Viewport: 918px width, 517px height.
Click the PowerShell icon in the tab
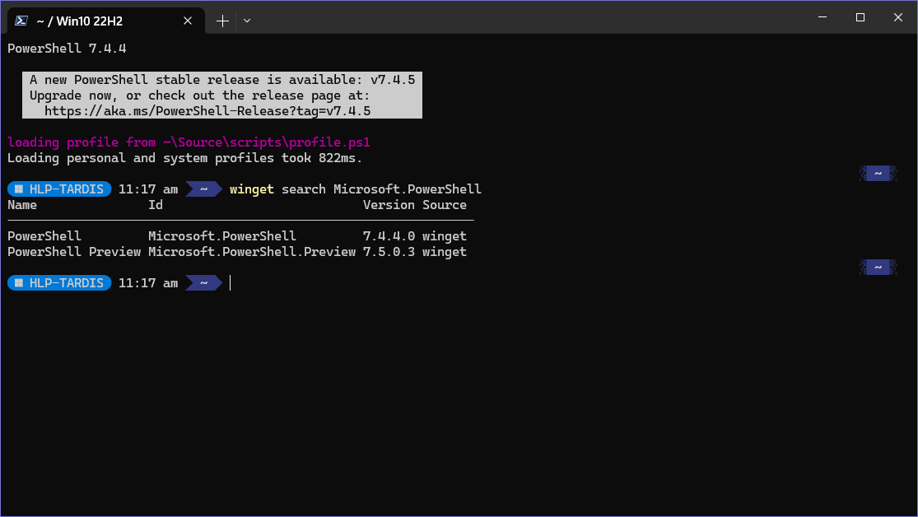click(21, 21)
